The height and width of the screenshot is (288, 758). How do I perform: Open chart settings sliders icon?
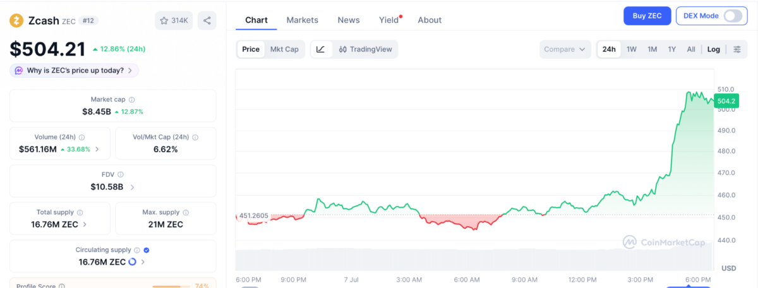(737, 49)
